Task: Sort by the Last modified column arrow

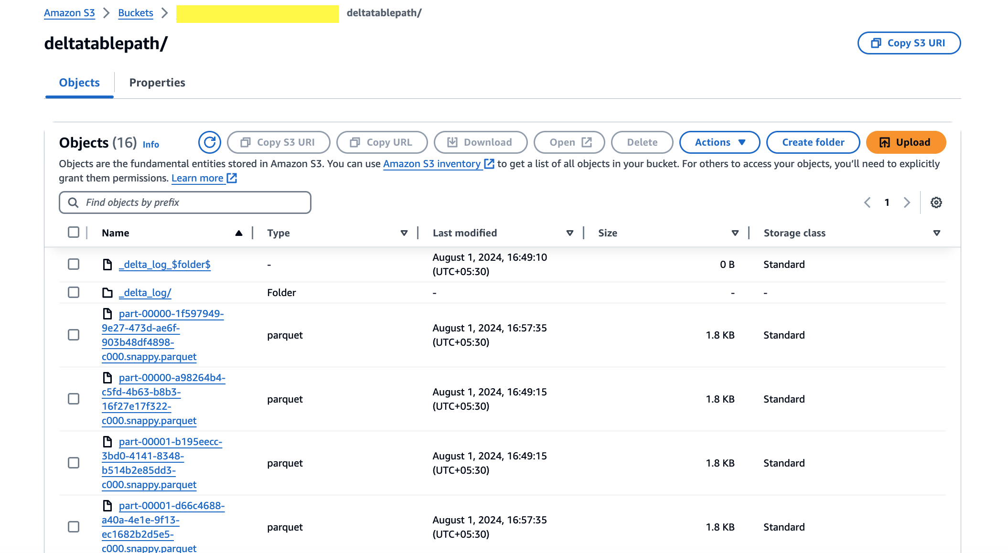Action: click(x=569, y=233)
